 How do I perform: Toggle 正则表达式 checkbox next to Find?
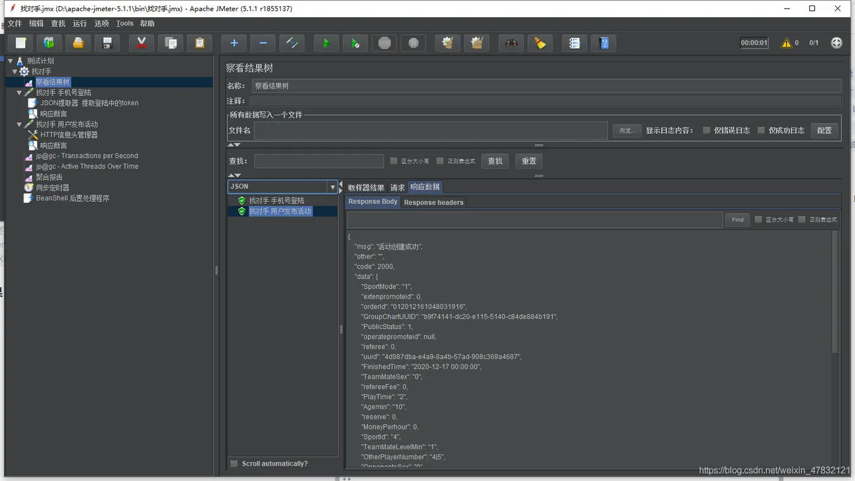[x=802, y=220]
